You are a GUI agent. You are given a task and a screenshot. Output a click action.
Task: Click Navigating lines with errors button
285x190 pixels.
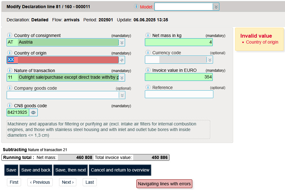pos(164,184)
